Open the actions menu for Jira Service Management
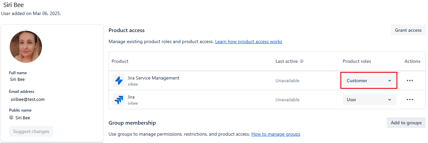The image size is (428, 143). [x=410, y=81]
